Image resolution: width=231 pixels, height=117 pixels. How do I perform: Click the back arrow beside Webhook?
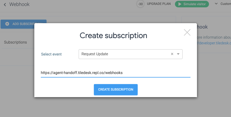[x=5, y=5]
